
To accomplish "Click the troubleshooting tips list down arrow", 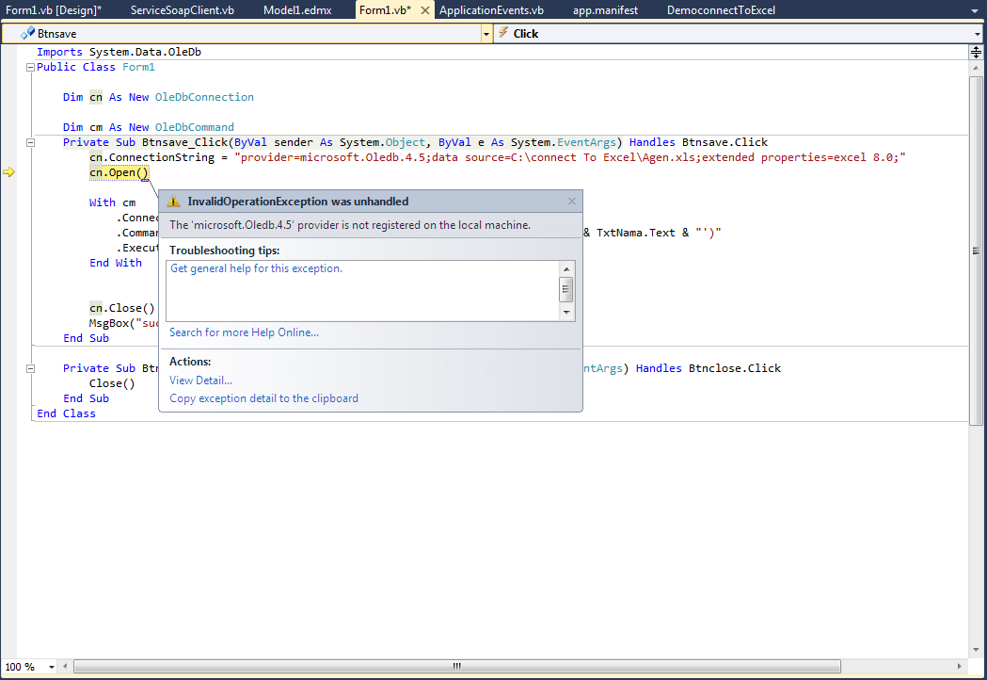I will point(566,312).
